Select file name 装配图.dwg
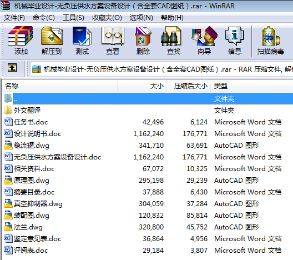This screenshot has width=293, height=260. (32, 216)
